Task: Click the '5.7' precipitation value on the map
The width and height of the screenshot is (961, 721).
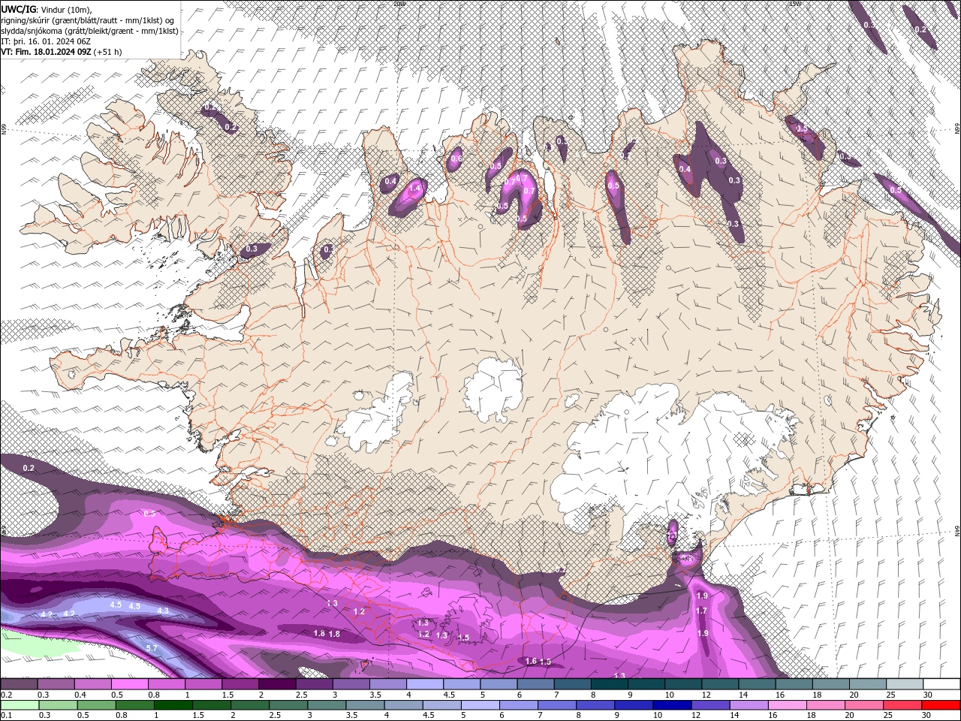Action: [151, 648]
